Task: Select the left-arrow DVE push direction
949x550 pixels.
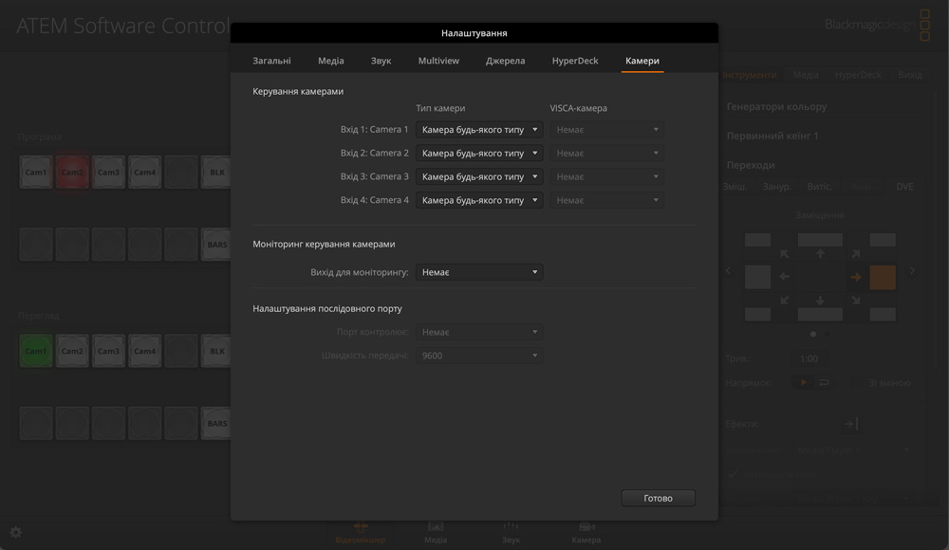Action: click(x=785, y=277)
